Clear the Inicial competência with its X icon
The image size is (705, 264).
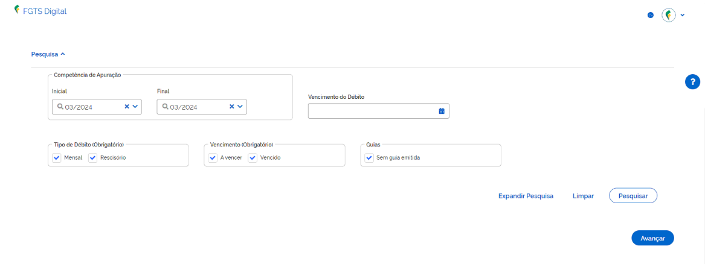(x=127, y=107)
